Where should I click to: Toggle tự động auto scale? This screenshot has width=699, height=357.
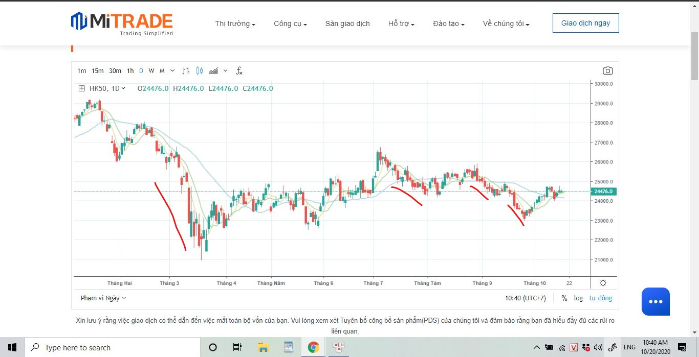point(600,298)
